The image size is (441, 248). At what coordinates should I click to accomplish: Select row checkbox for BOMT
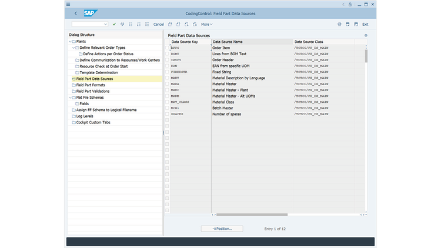point(167,53)
